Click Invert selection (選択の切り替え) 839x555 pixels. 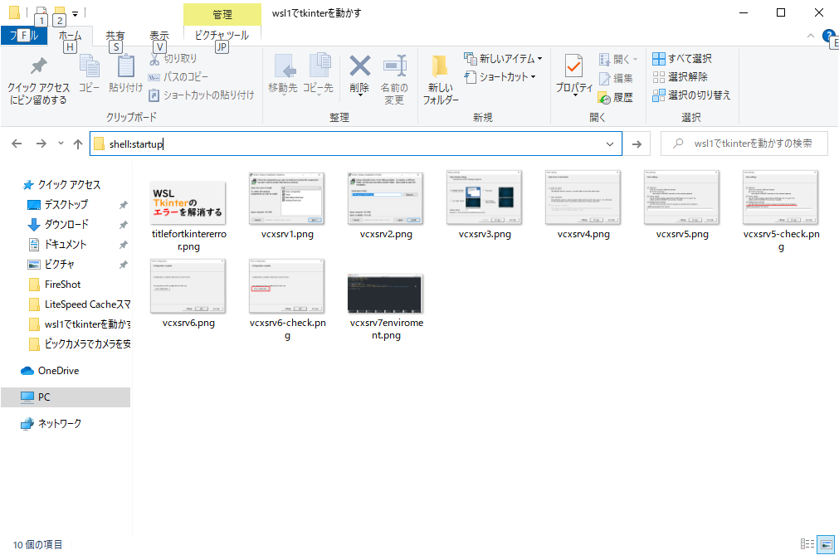coord(691,95)
